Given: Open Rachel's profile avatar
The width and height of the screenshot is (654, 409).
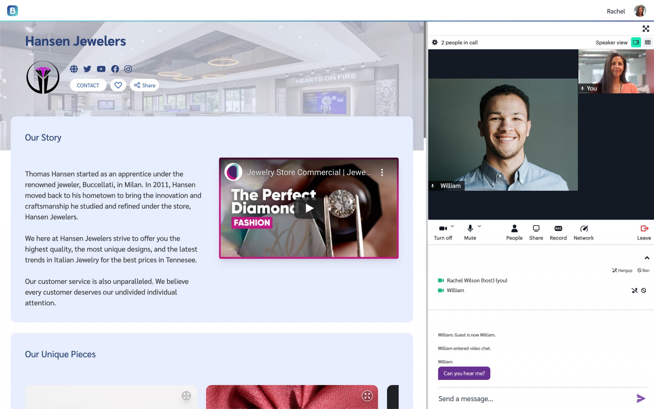Looking at the screenshot, I should [x=640, y=11].
